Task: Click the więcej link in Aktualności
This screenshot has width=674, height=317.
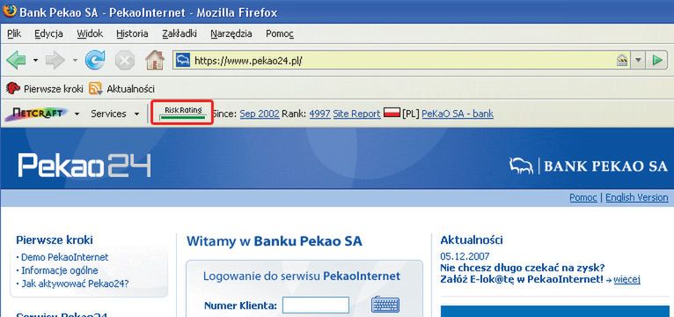Action: (627, 280)
